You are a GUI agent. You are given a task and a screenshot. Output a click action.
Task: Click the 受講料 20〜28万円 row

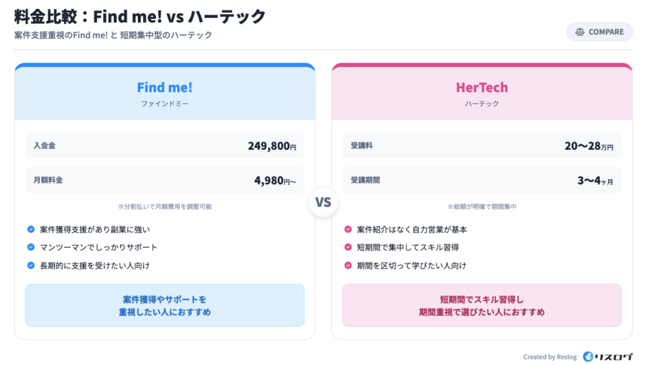(x=482, y=145)
